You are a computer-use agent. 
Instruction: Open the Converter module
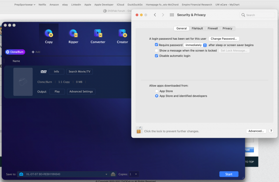click(98, 36)
